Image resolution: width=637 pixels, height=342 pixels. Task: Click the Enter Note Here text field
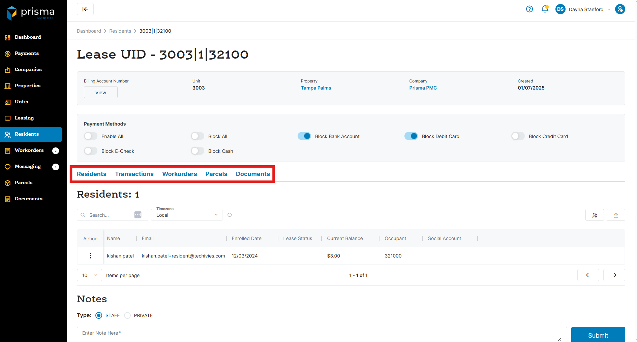(x=320, y=333)
